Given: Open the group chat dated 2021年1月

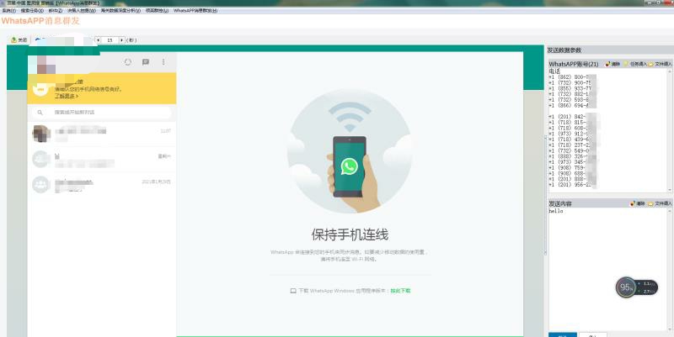Looking at the screenshot, I should (101, 184).
